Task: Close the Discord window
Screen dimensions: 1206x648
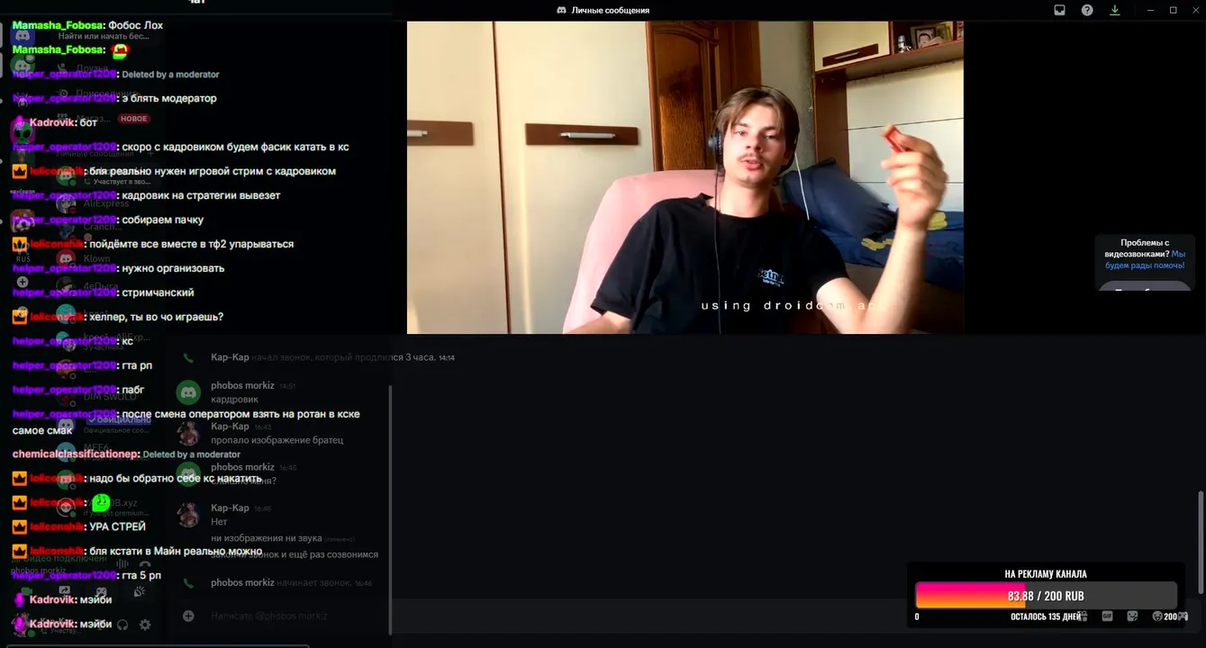Action: (1195, 10)
